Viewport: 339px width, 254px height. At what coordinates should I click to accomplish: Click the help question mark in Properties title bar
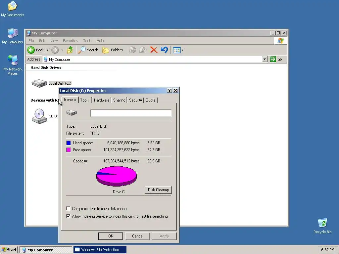(169, 91)
